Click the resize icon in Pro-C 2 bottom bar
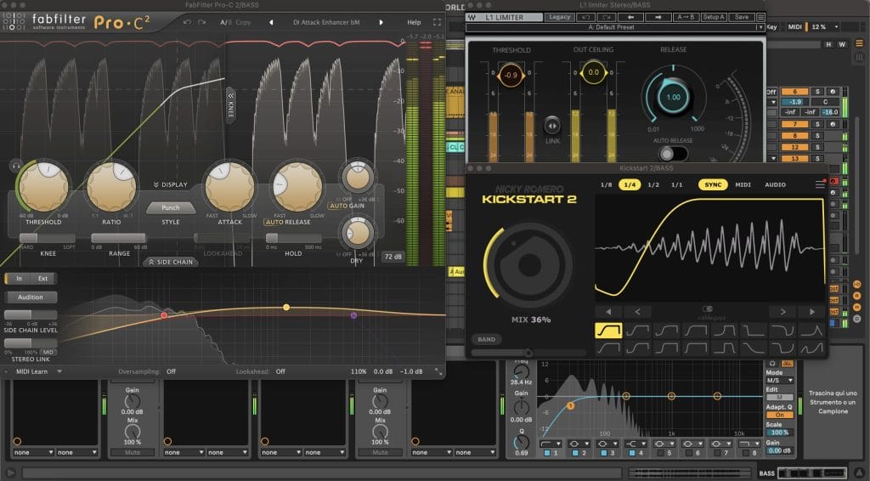Viewport: 870px width, 481px height. [x=438, y=371]
